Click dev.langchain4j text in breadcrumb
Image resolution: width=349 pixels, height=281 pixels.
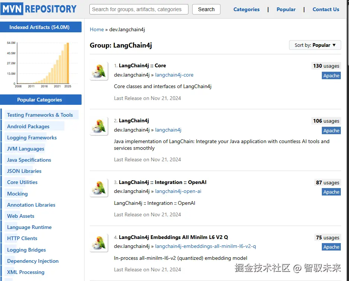(x=127, y=29)
